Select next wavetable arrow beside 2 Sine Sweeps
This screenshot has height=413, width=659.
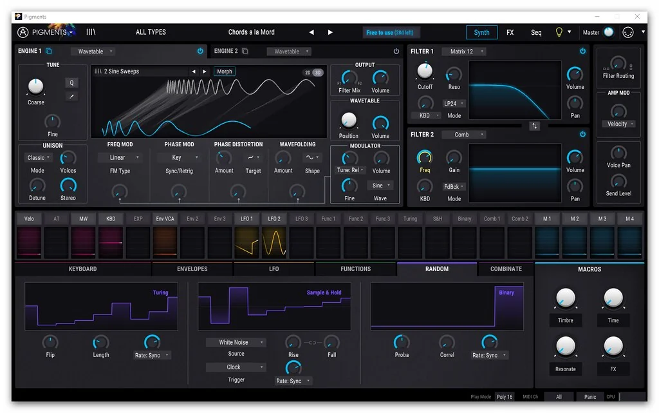(x=205, y=72)
